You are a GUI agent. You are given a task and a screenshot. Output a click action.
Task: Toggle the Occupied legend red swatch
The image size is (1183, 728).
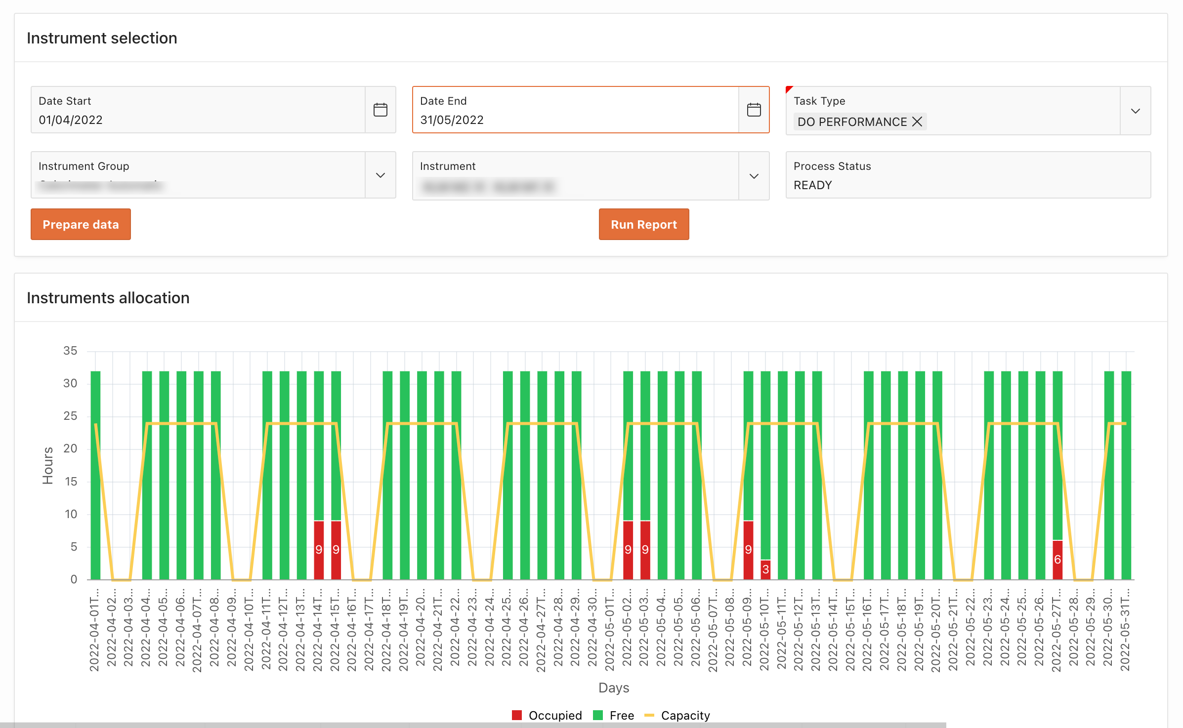[517, 715]
